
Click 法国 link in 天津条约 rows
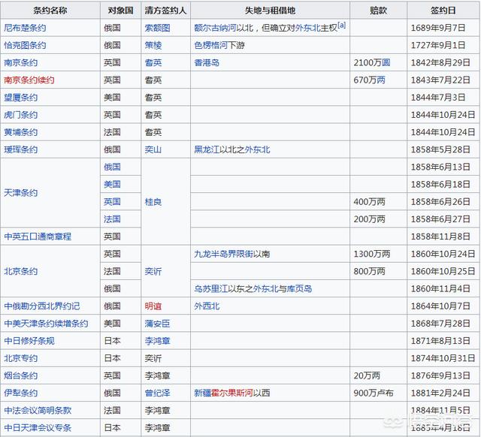pyautogui.click(x=112, y=219)
